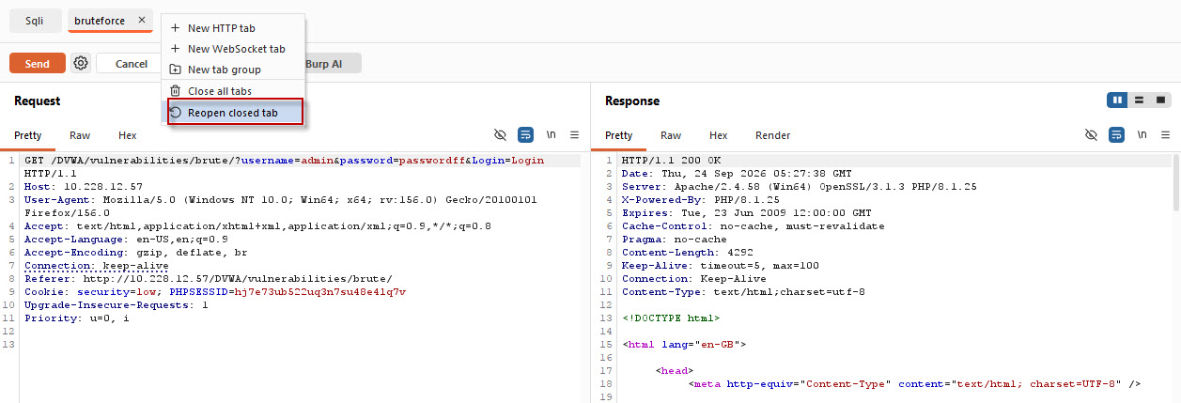Choose New tab group from menu
This screenshot has height=403, width=1181.
pyautogui.click(x=233, y=70)
